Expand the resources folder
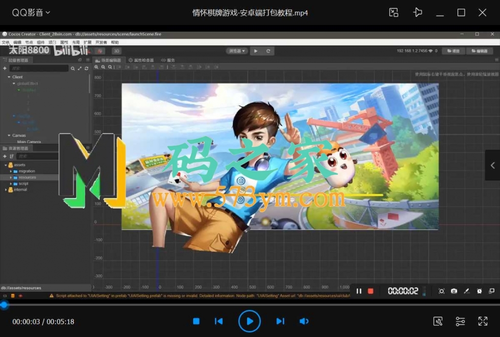This screenshot has width=500, height=337. tap(11, 178)
